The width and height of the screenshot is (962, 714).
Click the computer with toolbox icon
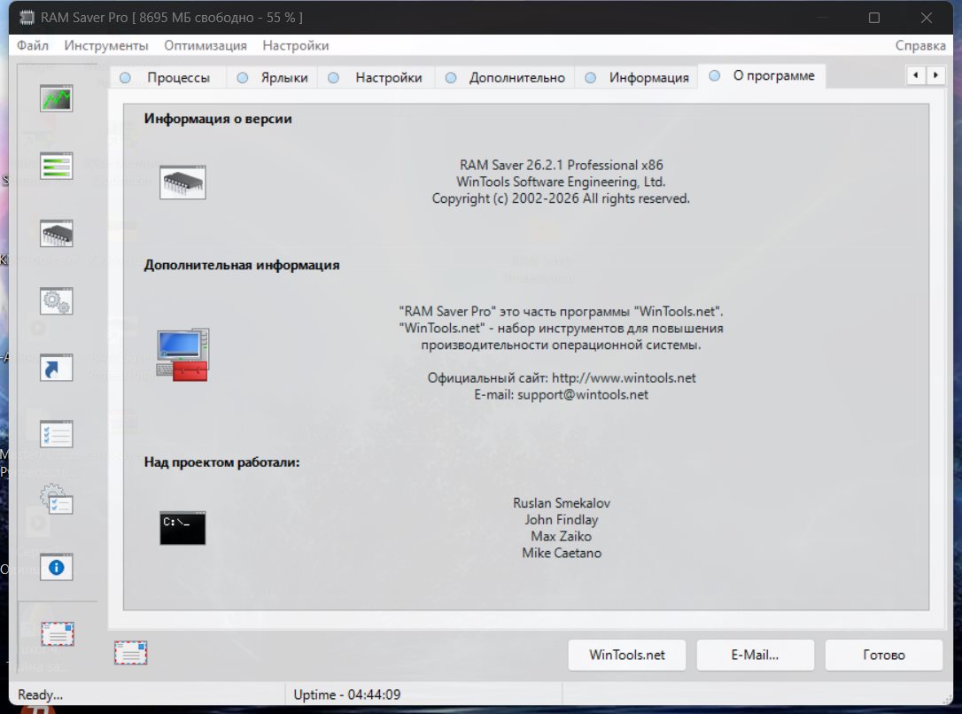[x=182, y=354]
